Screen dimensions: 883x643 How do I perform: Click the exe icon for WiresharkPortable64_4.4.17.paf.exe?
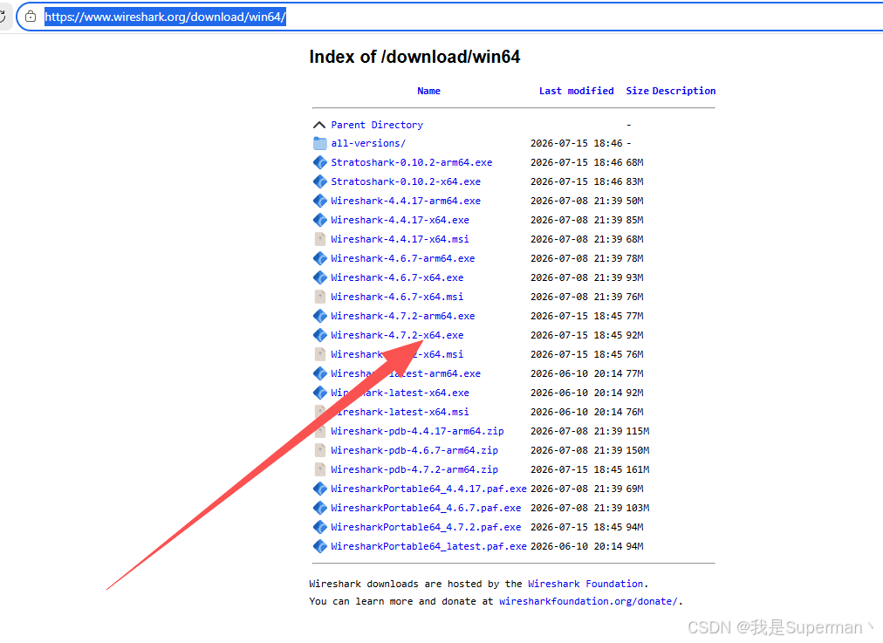pyautogui.click(x=320, y=489)
